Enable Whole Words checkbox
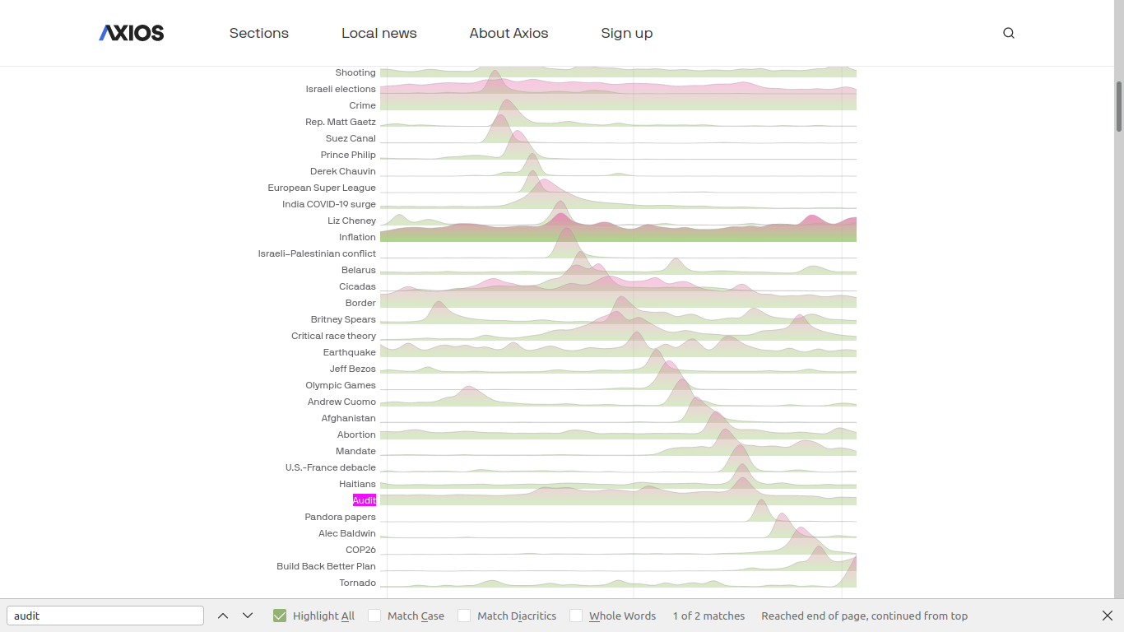Viewport: 1124px width, 632px height. tap(576, 616)
